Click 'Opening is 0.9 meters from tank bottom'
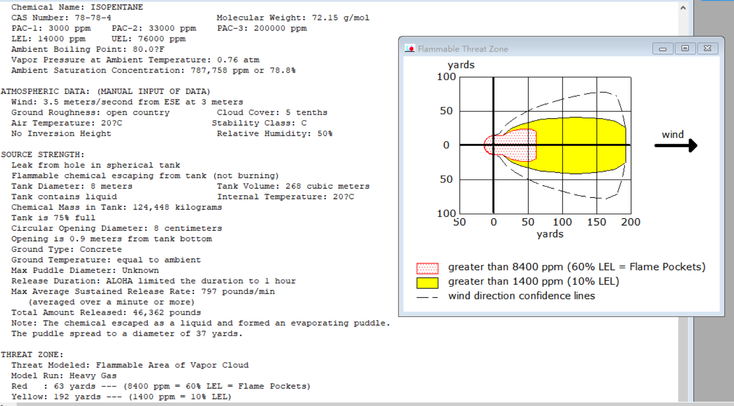The image size is (734, 406). [112, 239]
